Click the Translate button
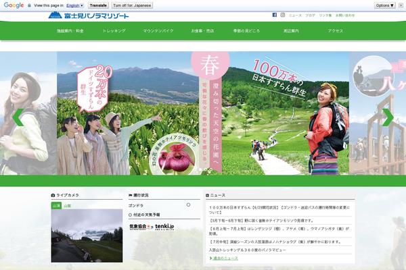The image size is (406, 270). 98,5
